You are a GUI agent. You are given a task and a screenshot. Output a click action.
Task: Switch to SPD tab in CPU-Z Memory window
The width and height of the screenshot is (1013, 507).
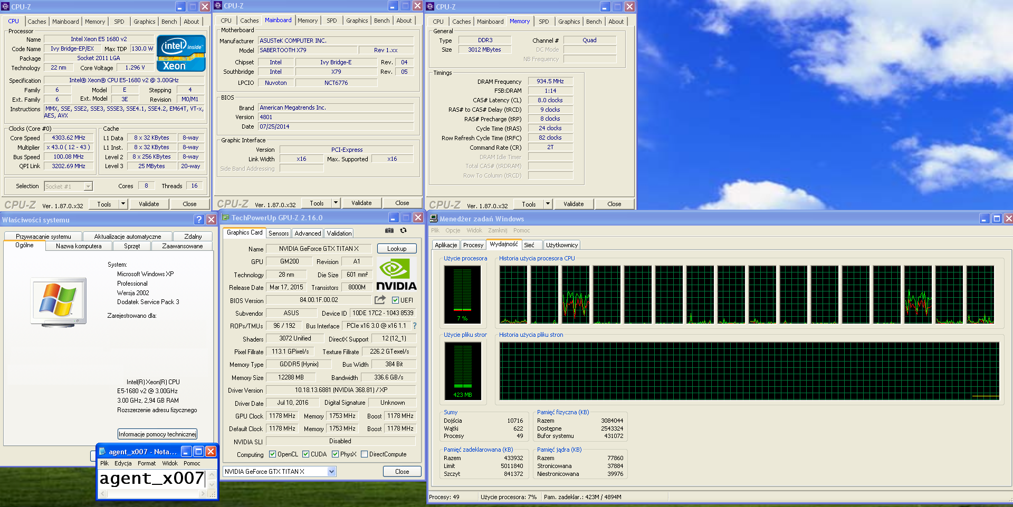click(543, 22)
